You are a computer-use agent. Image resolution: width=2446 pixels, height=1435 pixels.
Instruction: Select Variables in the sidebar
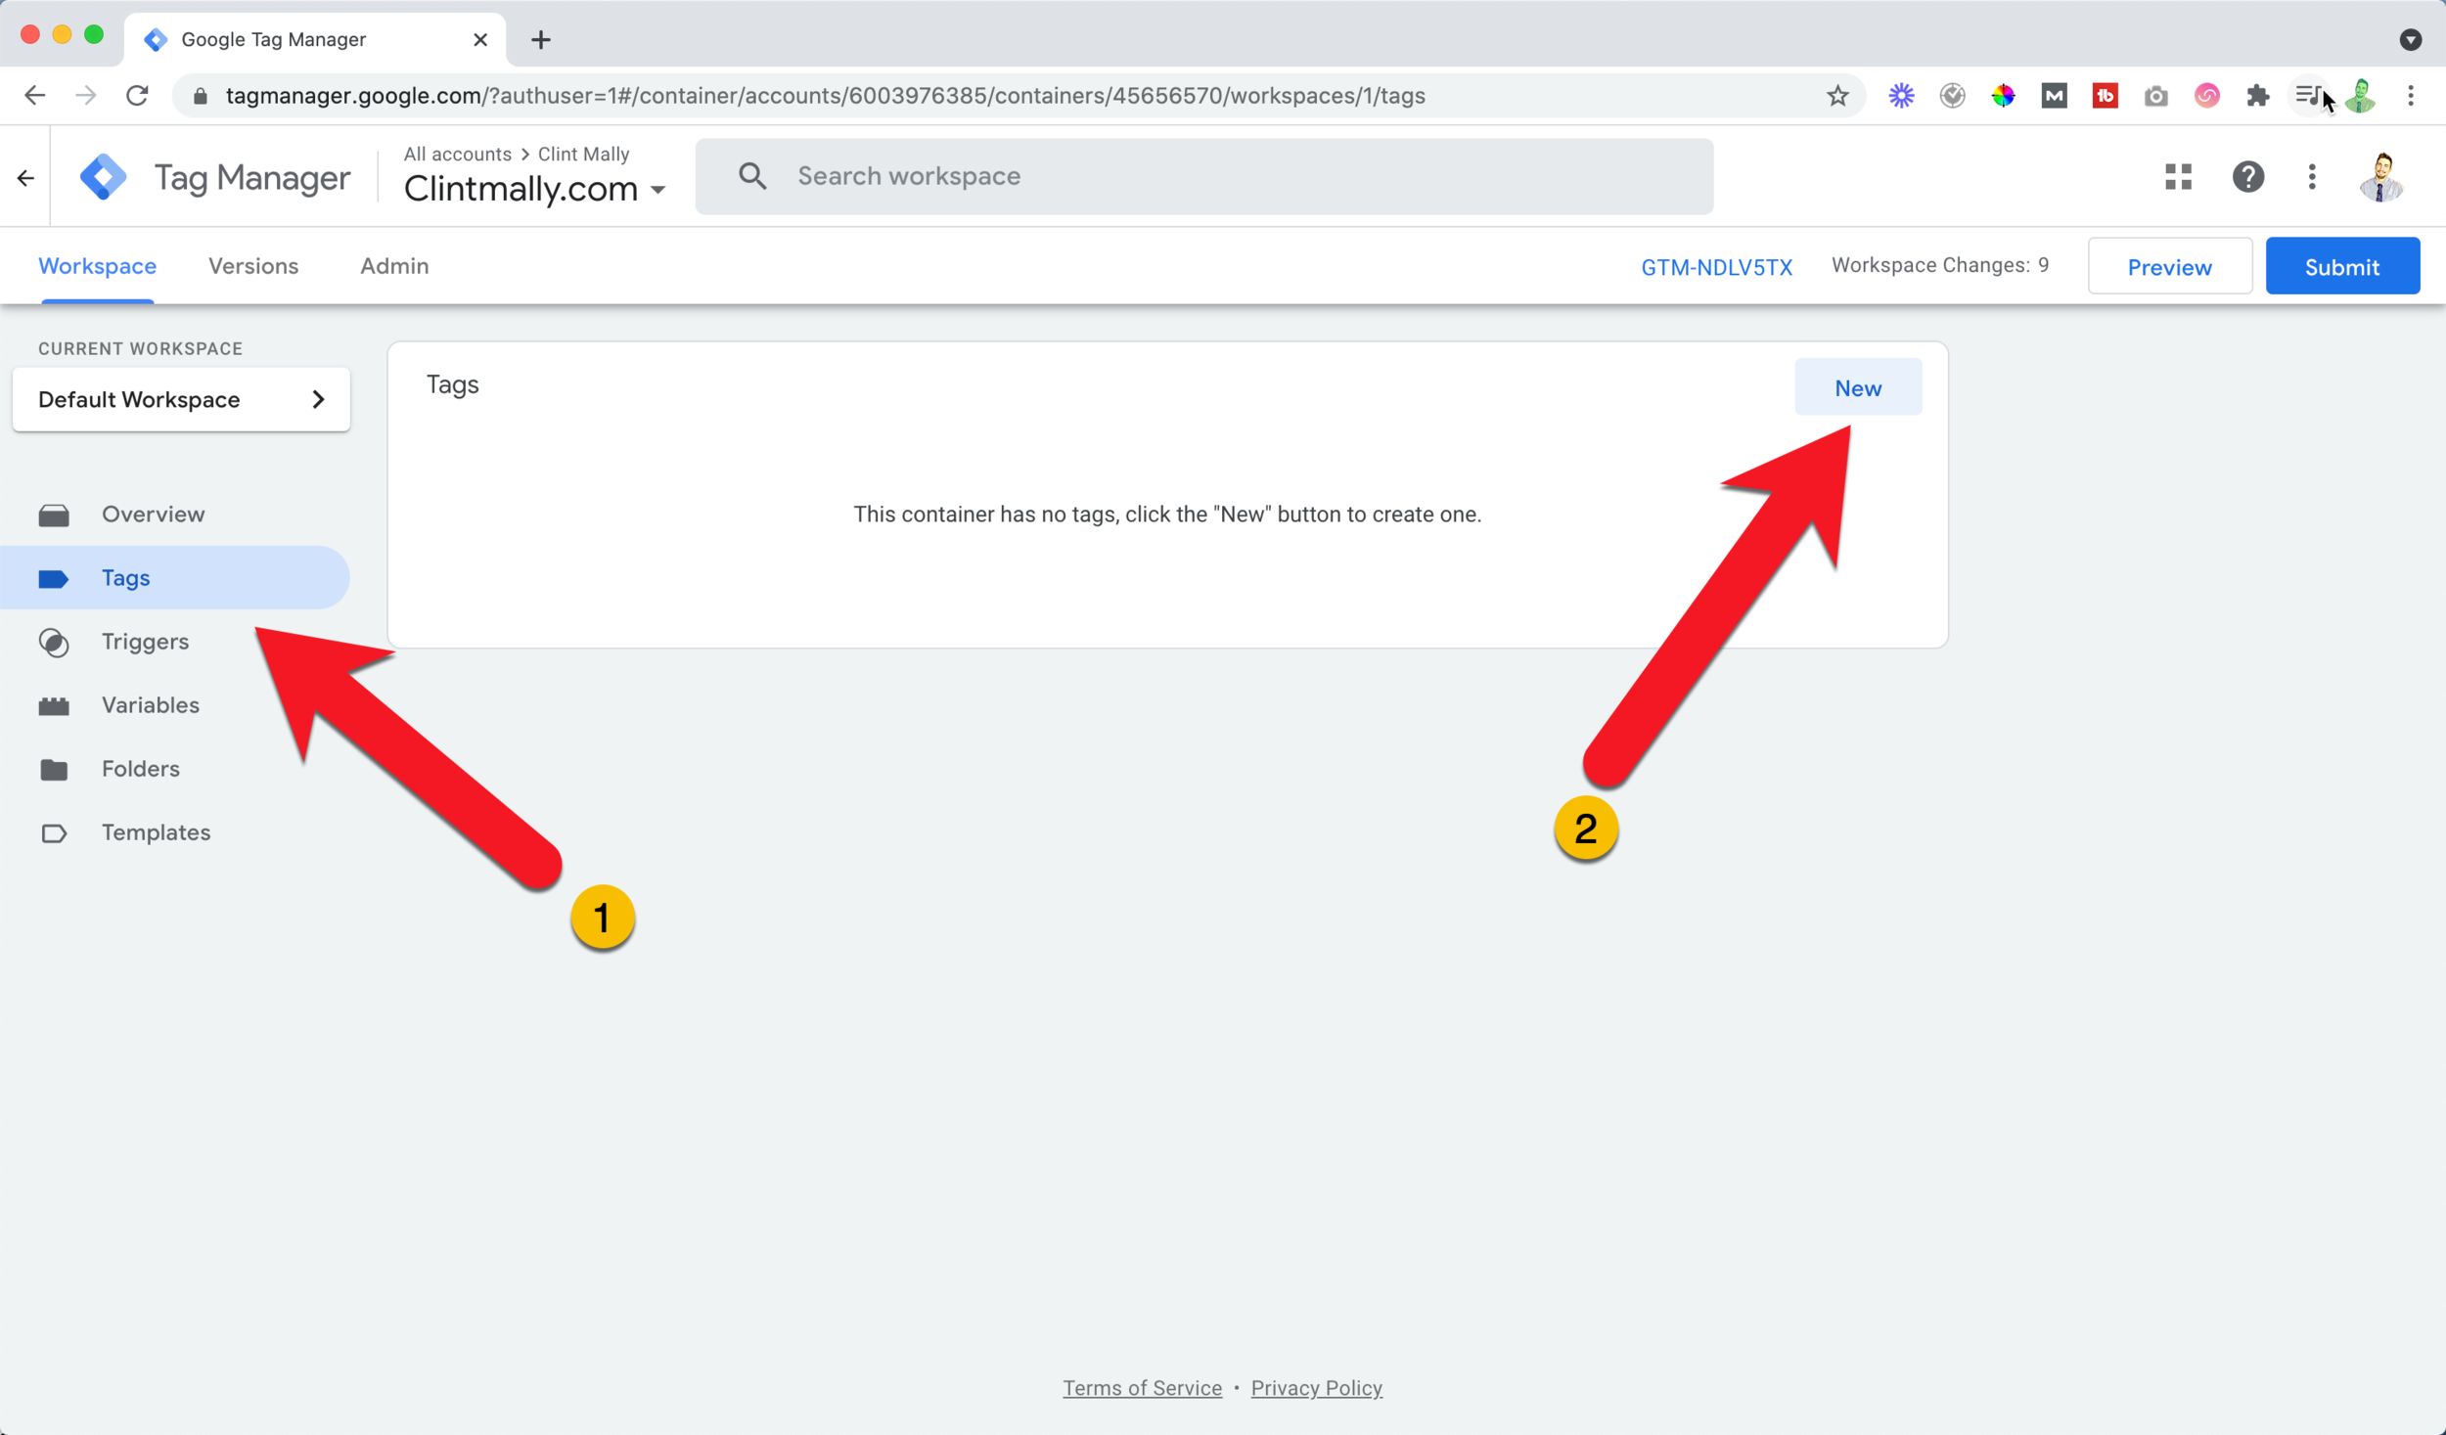click(x=174, y=705)
